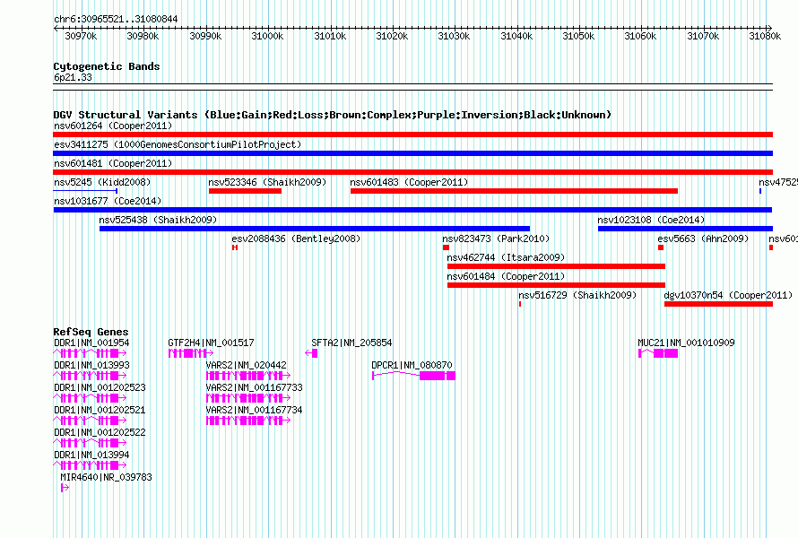Select the DDR1|NM_001202522 transcript glyph
798x538 pixels.
click(x=90, y=443)
